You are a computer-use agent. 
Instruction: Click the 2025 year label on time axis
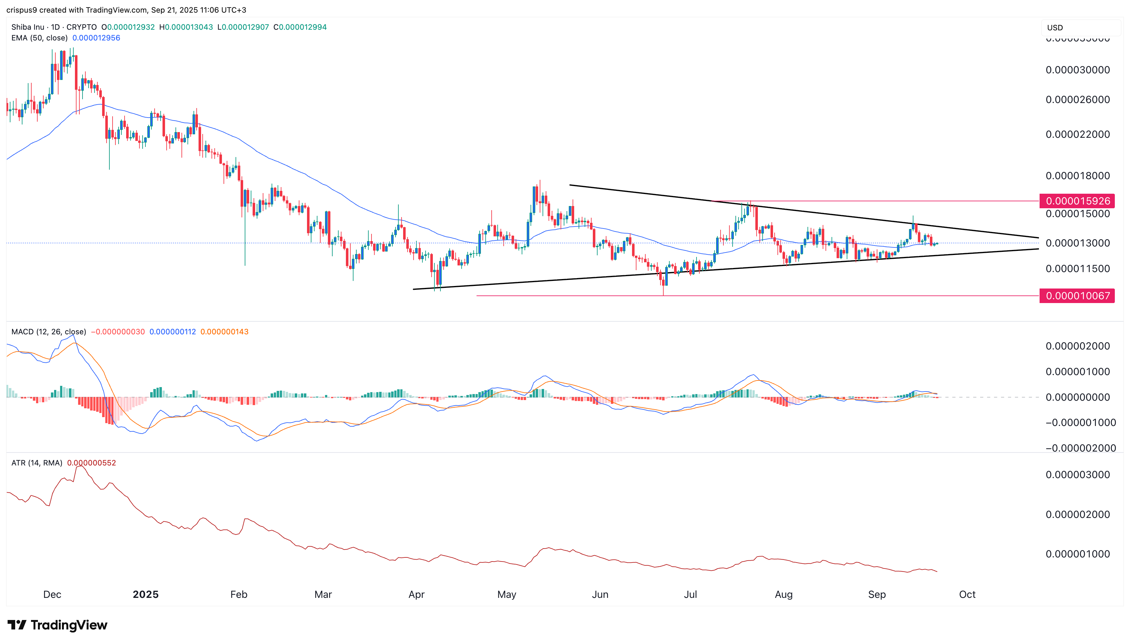pos(145,594)
